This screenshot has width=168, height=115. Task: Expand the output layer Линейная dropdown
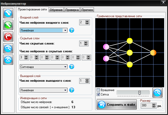65,90
